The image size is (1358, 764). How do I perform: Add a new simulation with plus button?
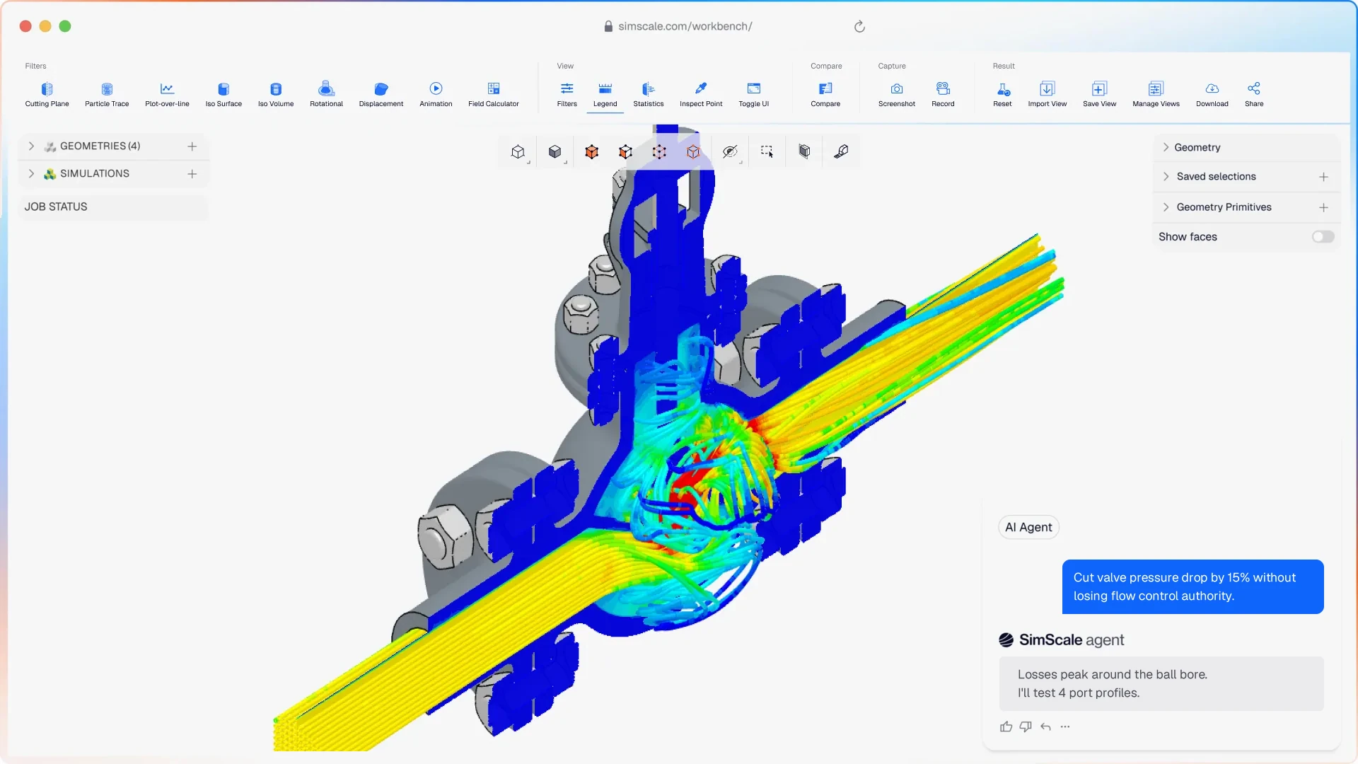pyautogui.click(x=192, y=174)
